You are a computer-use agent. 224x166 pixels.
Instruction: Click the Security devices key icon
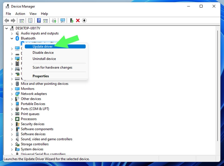[x=17, y=124]
